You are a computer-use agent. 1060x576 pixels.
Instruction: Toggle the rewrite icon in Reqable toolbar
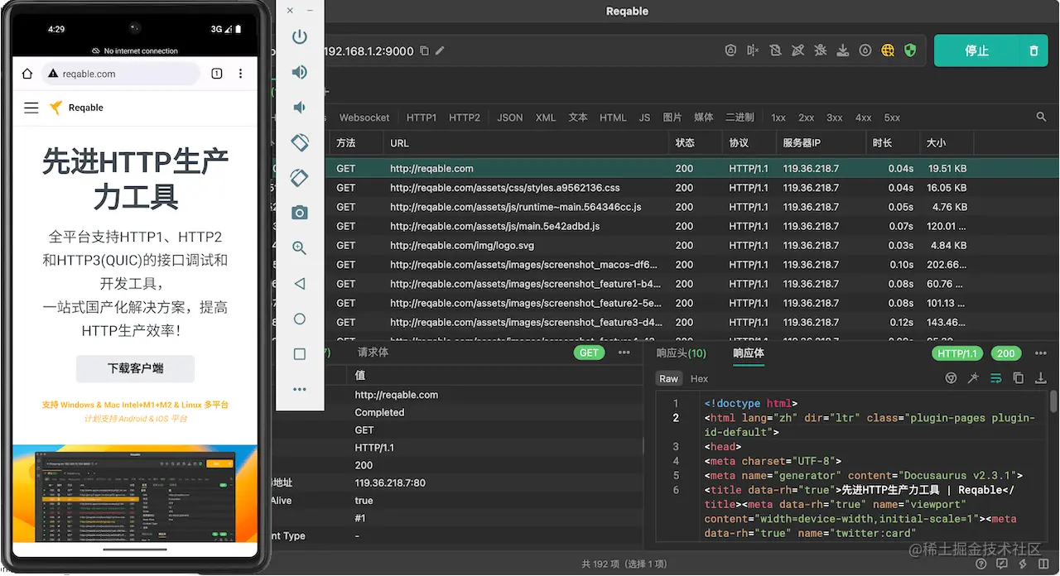(x=775, y=50)
